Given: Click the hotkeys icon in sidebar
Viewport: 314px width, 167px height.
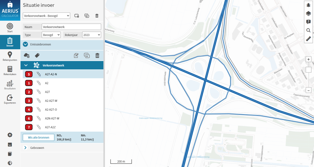Looking at the screenshot, I should point(10,145).
